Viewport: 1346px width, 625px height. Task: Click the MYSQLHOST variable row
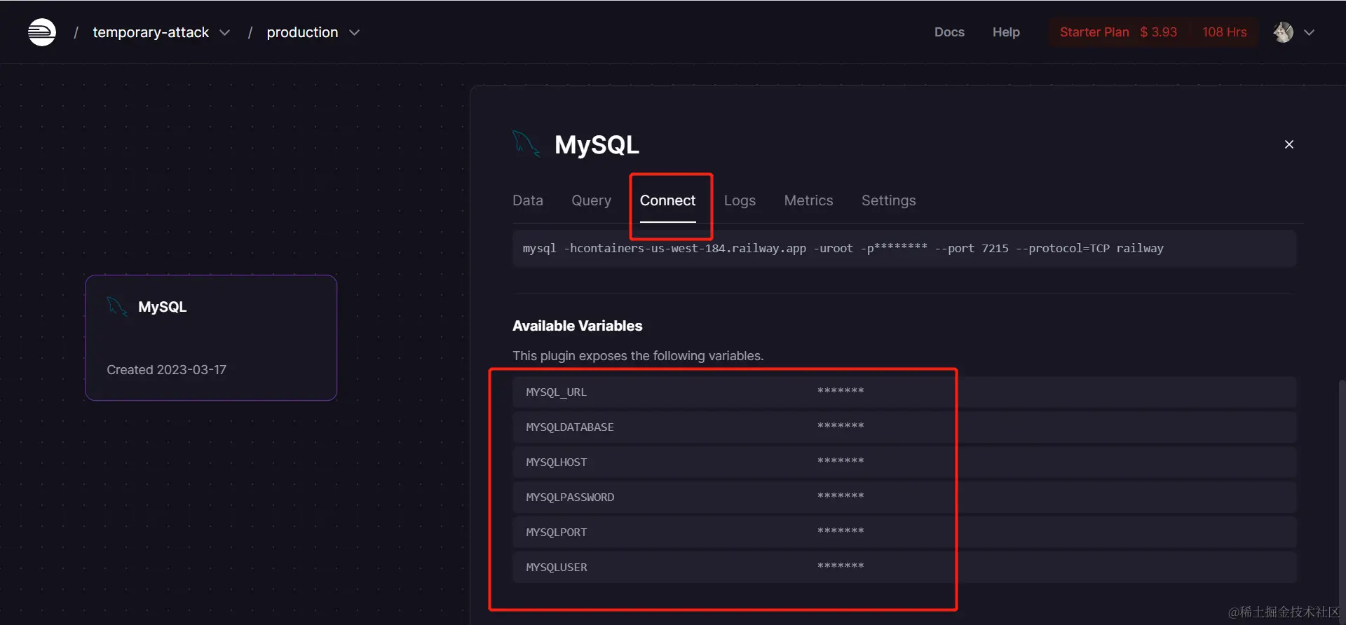tap(904, 462)
